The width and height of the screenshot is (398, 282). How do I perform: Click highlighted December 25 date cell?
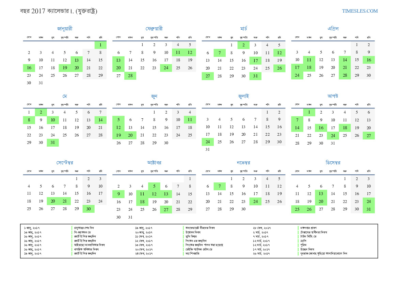pyautogui.click(x=297, y=209)
